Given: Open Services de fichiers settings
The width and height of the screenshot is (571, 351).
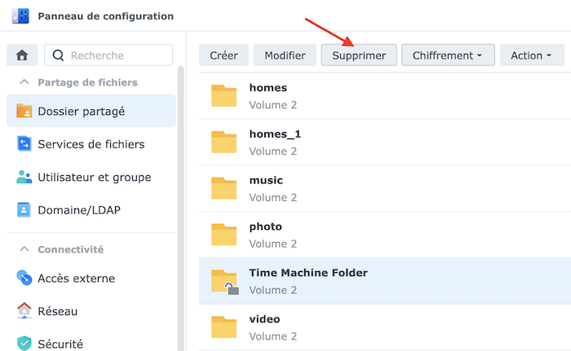Looking at the screenshot, I should point(91,144).
